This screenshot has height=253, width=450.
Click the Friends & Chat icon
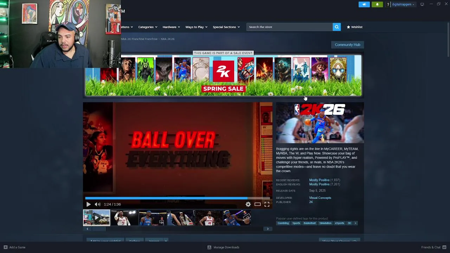coord(444,247)
